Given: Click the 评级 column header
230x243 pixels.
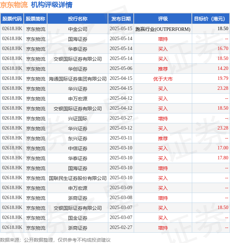Looking at the screenshot, I should click(163, 19).
